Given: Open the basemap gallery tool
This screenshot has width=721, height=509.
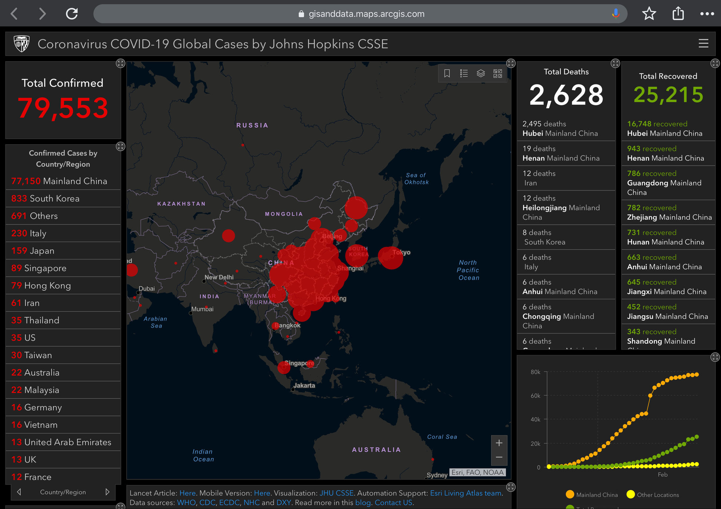Looking at the screenshot, I should click(x=498, y=74).
